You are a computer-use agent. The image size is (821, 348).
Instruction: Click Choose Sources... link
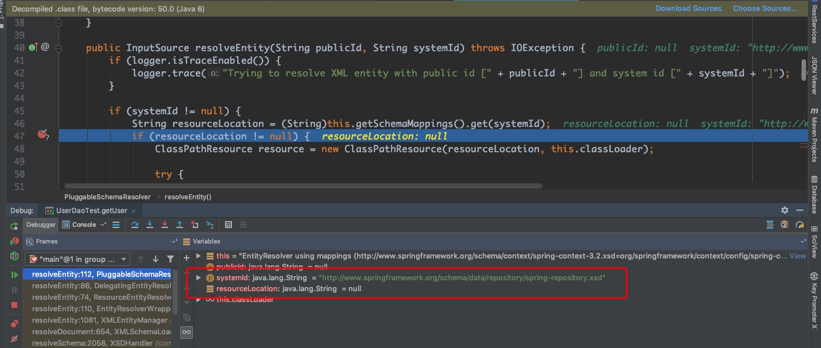click(765, 9)
